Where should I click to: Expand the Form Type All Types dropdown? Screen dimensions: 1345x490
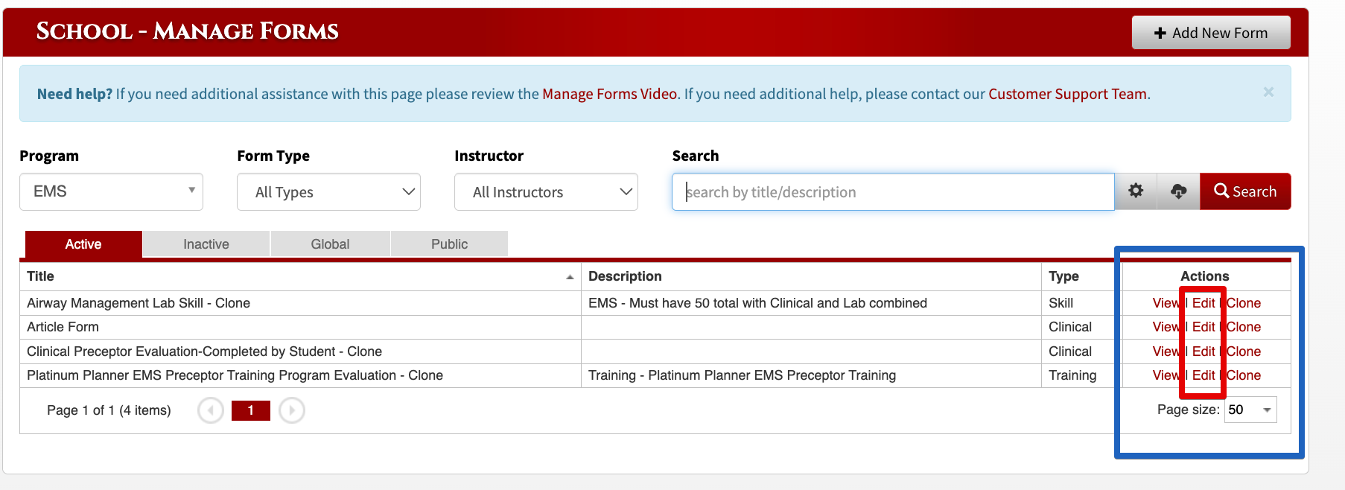[x=328, y=192]
